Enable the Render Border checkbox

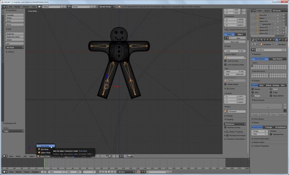coord(225,84)
